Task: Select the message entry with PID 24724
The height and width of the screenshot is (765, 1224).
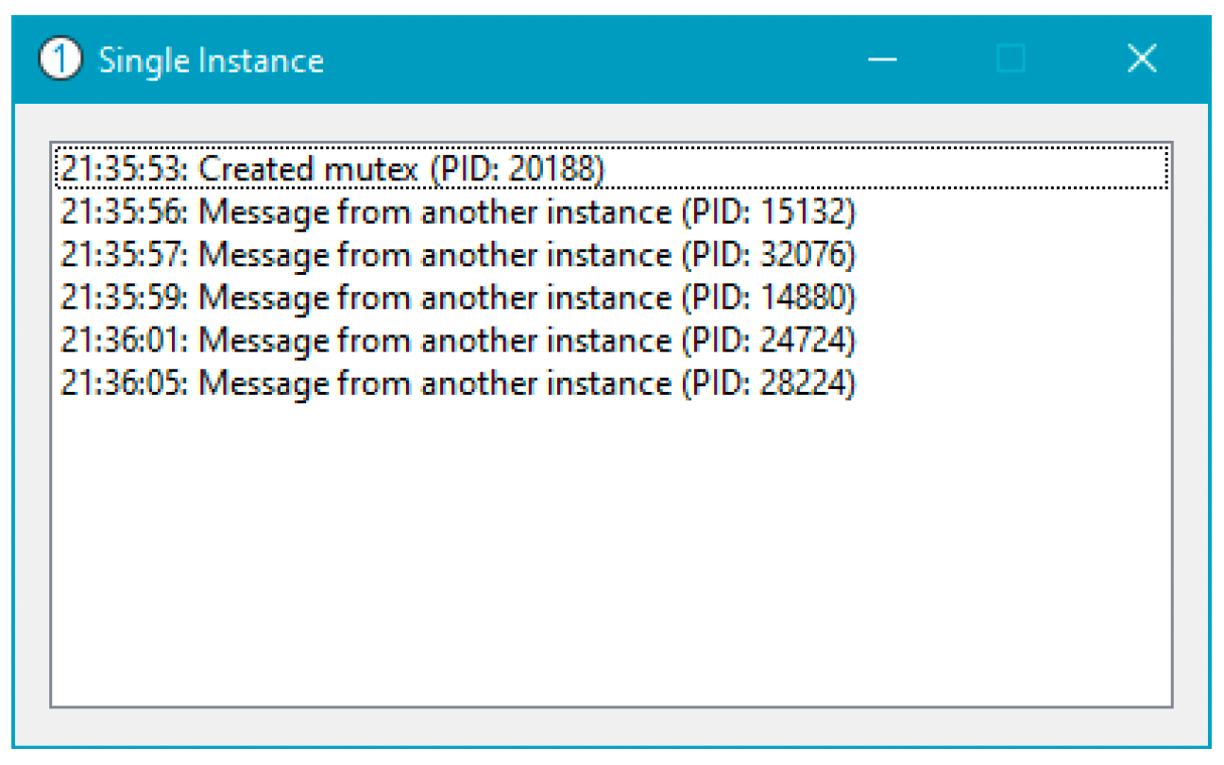Action: click(611, 340)
